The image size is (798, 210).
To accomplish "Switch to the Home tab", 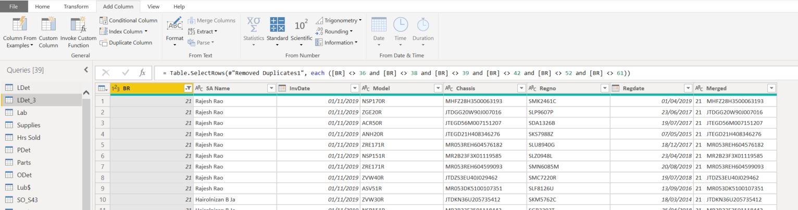I will point(42,6).
